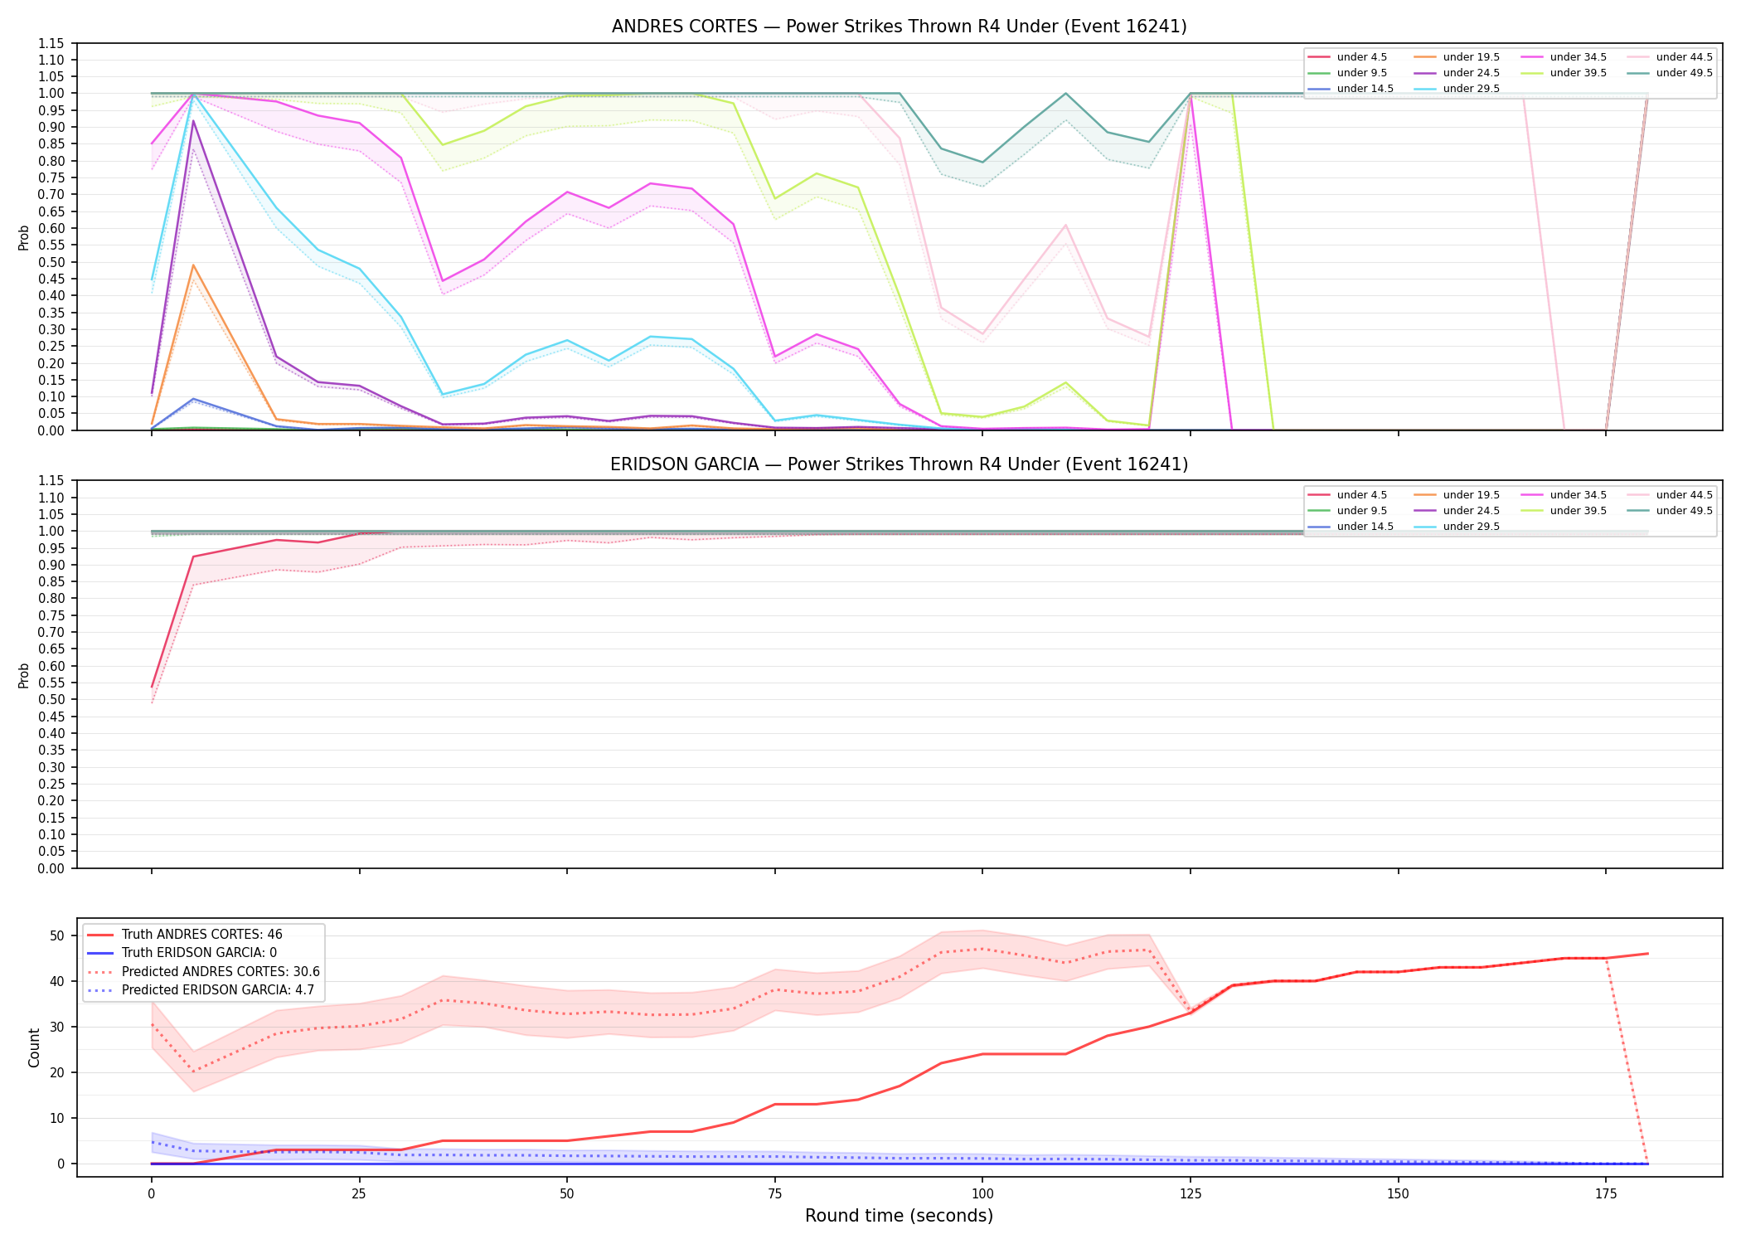Click the x-axis tick label 0
The height and width of the screenshot is (1244, 1741).
(151, 1194)
